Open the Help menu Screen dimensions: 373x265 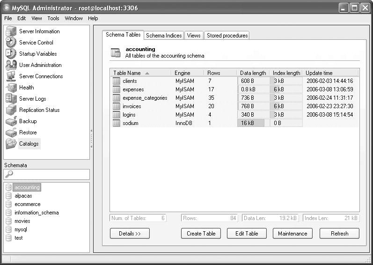click(93, 18)
